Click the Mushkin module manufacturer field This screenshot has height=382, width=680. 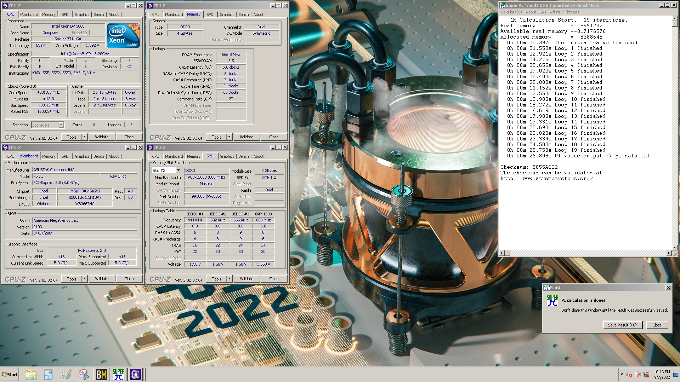206,184
